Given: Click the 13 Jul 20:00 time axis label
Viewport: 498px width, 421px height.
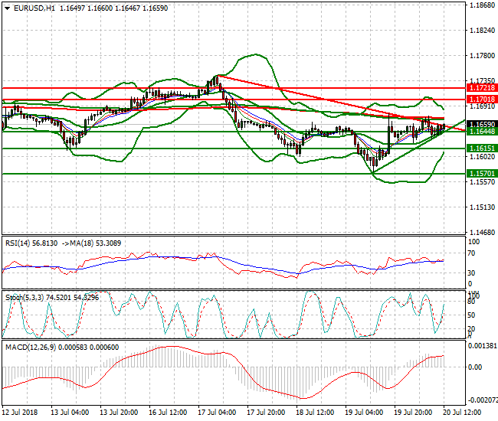Looking at the screenshot, I should tap(119, 413).
